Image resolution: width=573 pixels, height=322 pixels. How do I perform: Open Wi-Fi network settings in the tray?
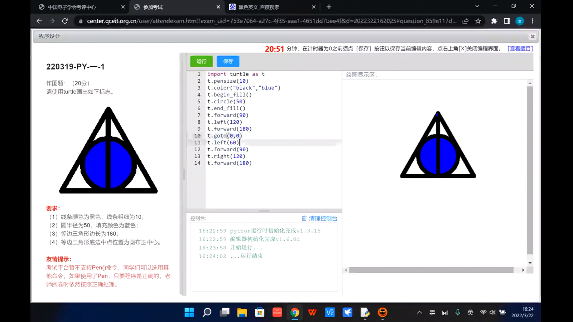pyautogui.click(x=483, y=312)
